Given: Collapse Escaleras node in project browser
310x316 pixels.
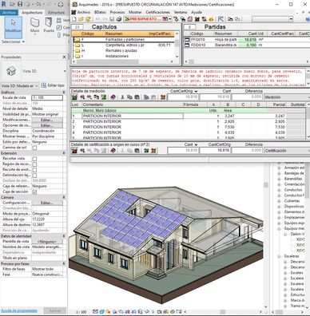Looking at the screenshot, I should tap(279, 256).
